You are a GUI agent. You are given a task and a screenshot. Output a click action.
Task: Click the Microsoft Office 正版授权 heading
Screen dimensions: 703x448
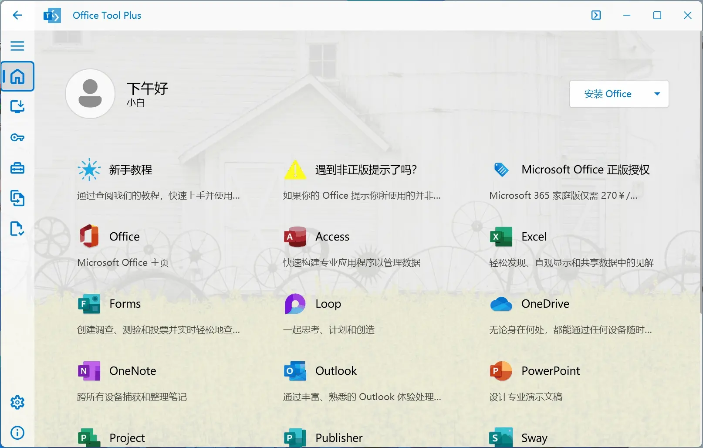click(x=585, y=170)
